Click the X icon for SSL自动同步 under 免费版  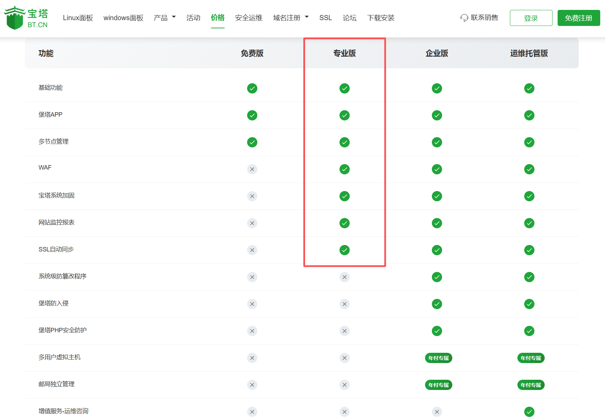click(x=252, y=250)
